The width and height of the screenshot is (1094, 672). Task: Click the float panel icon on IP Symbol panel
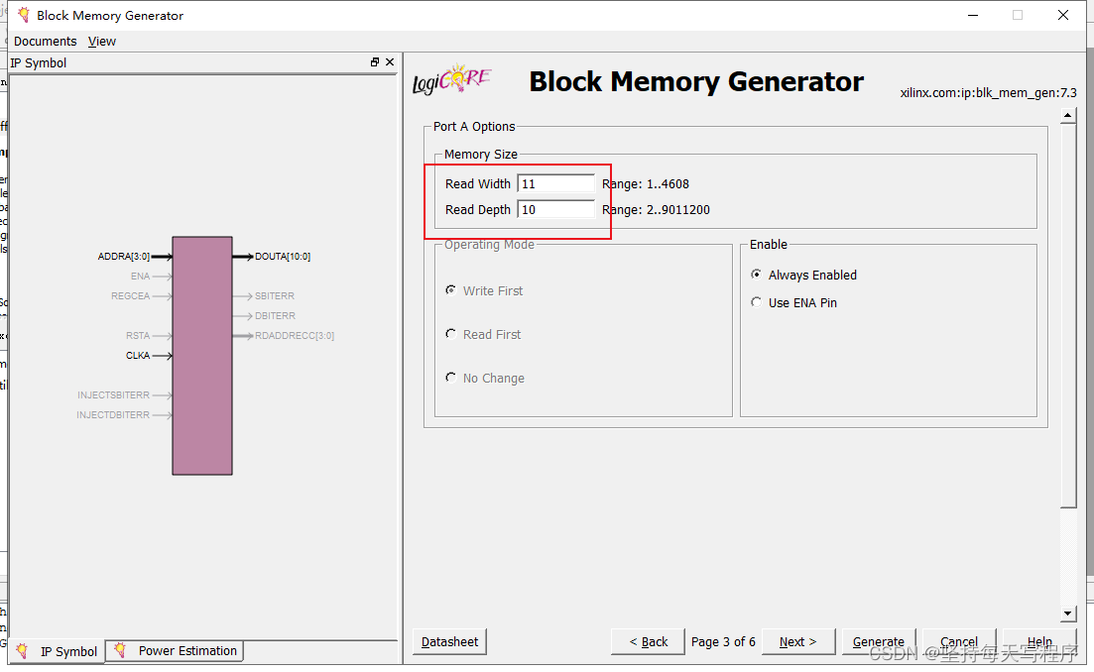[x=375, y=61]
